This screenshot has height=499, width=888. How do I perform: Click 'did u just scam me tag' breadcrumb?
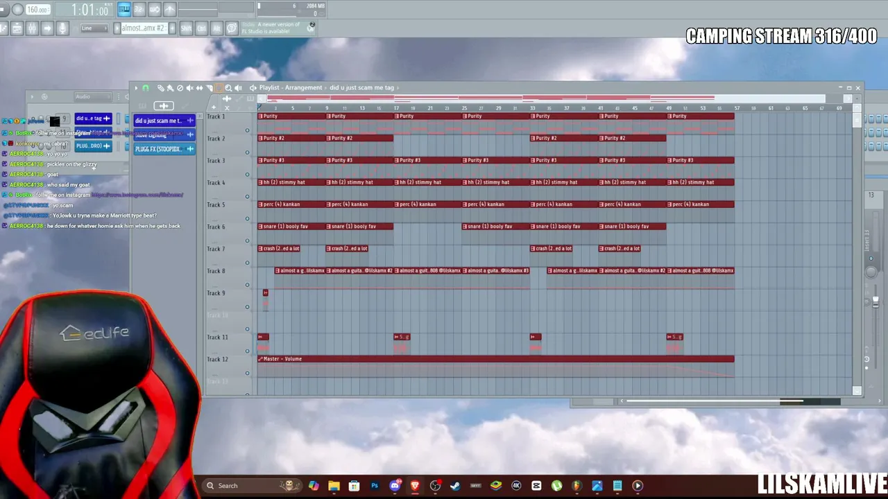point(361,88)
